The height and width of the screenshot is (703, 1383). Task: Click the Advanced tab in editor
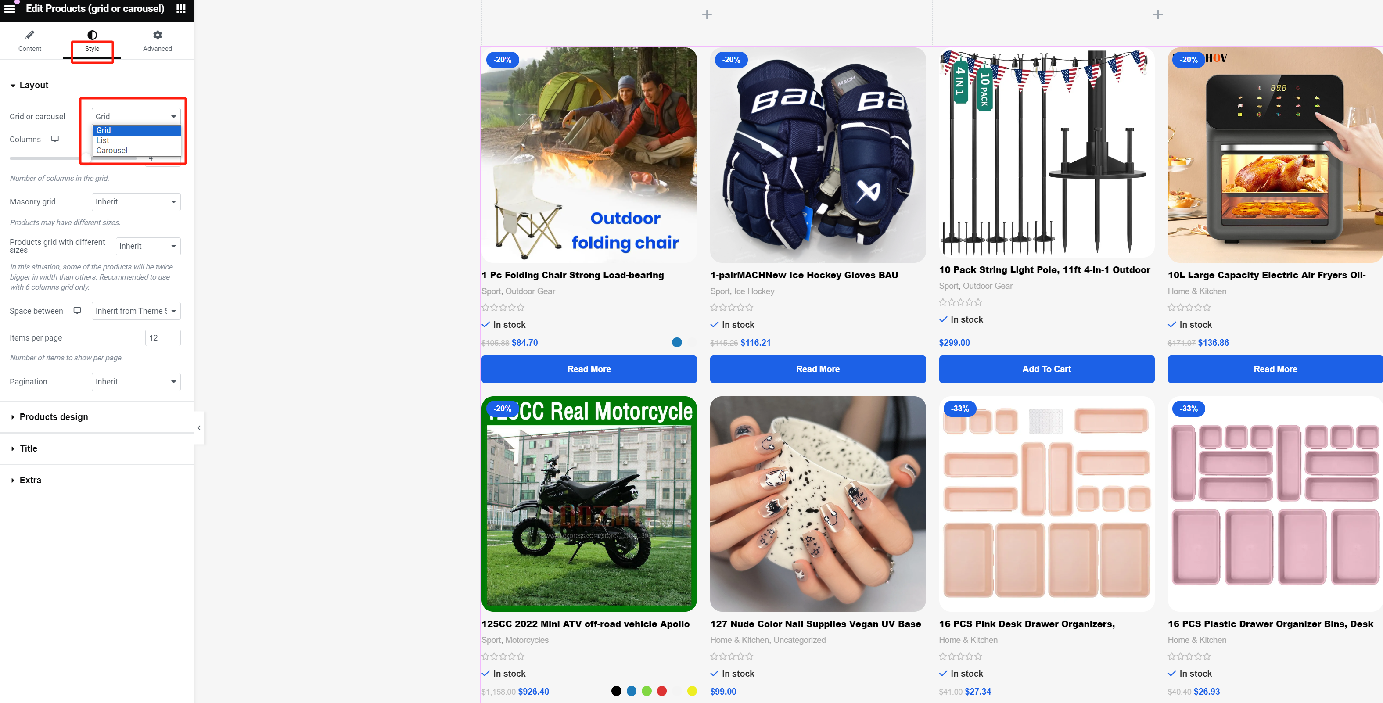click(158, 40)
